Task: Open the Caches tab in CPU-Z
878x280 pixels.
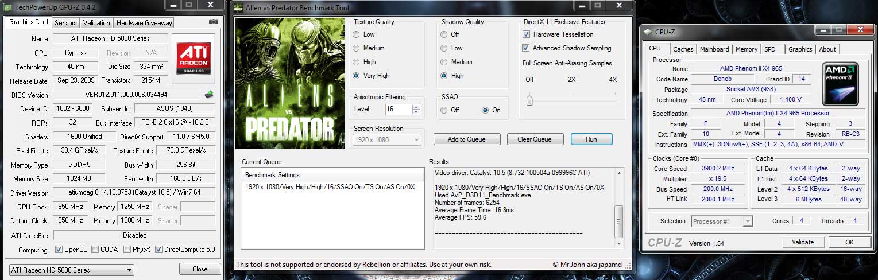Action: [683, 49]
